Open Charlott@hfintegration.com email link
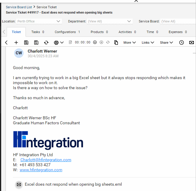 coord(46,160)
